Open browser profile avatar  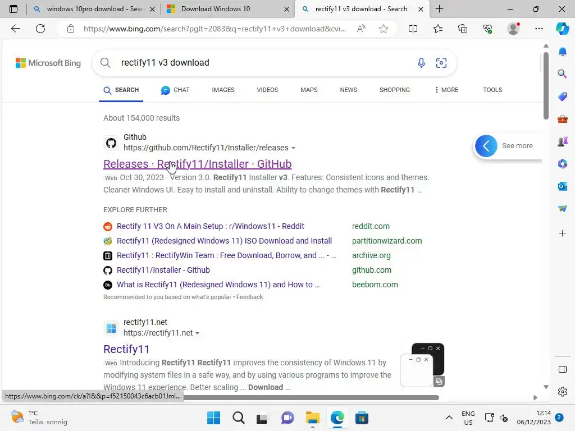[x=513, y=29]
